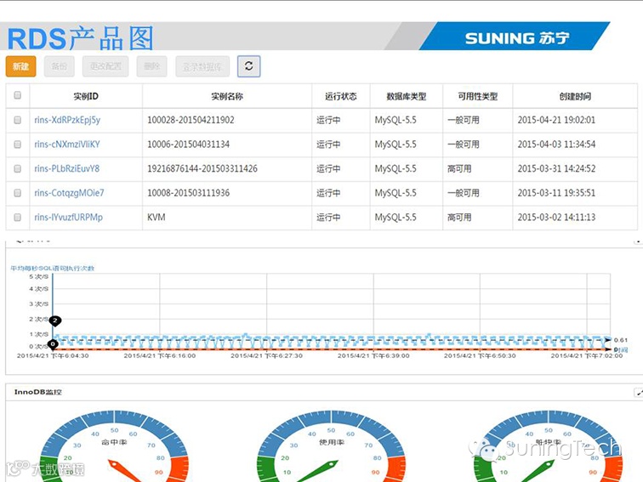This screenshot has width=643, height=482.
Task: Click creation time 2015-03-11 19:35:51
Action: pos(556,193)
